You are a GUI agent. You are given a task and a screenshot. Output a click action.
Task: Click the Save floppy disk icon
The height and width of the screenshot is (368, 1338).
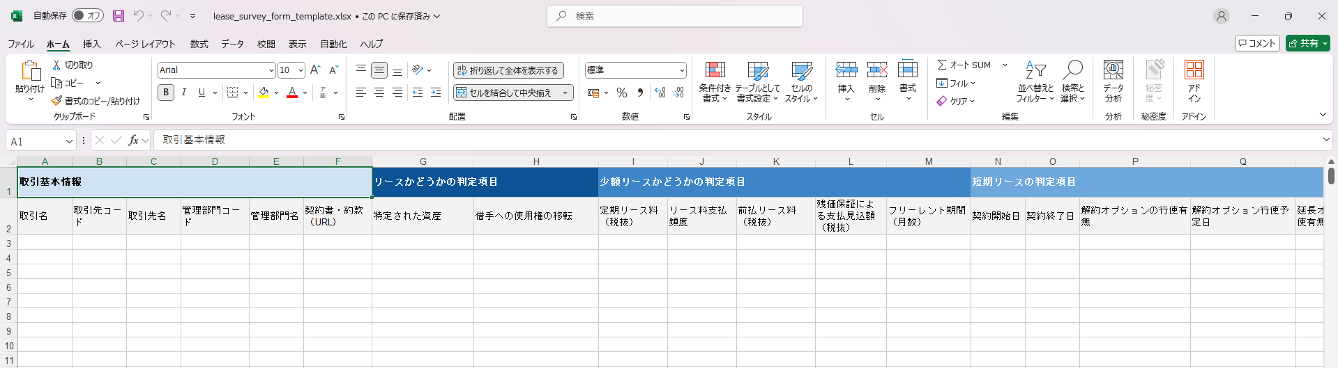(119, 16)
